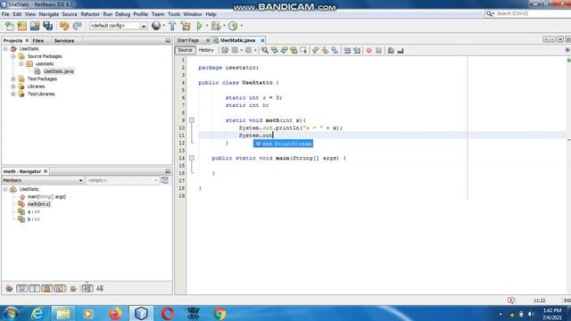Click Find Next Occurrence editor icon

pos(284,50)
